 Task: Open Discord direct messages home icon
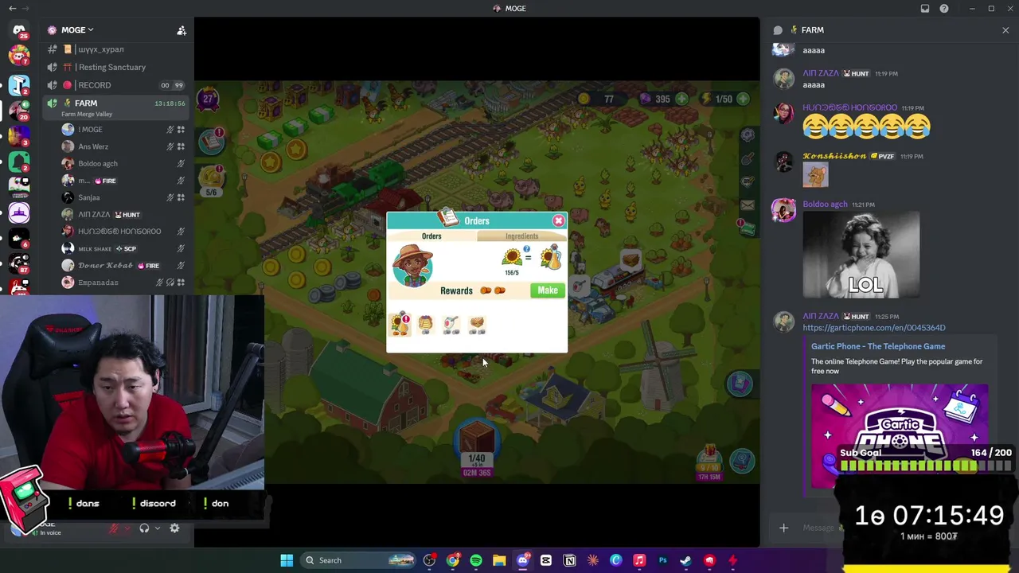click(x=19, y=30)
